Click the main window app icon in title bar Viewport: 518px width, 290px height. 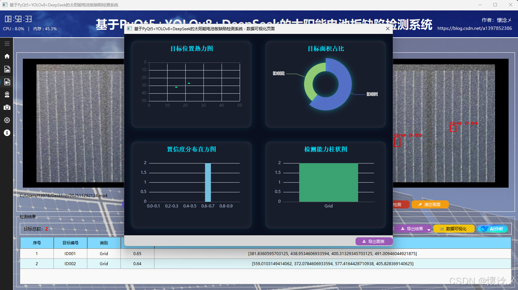coord(5,5)
